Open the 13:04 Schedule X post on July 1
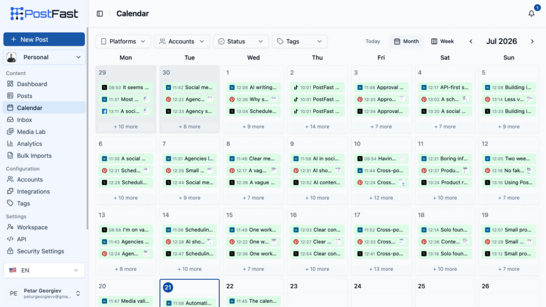The width and height of the screenshot is (546, 307). [x=253, y=111]
